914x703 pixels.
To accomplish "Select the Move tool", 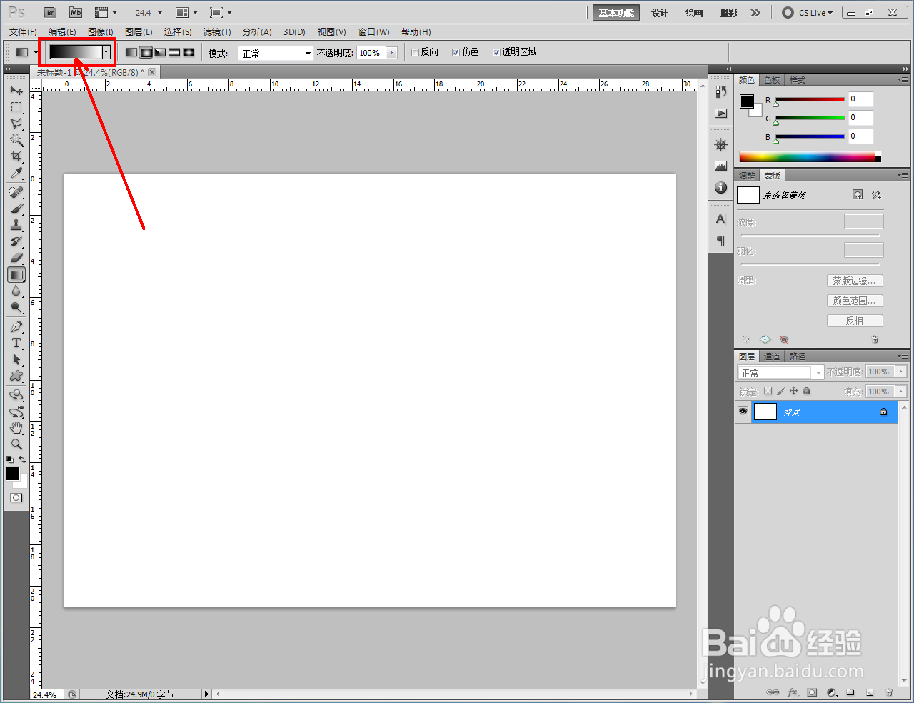I will pyautogui.click(x=16, y=91).
